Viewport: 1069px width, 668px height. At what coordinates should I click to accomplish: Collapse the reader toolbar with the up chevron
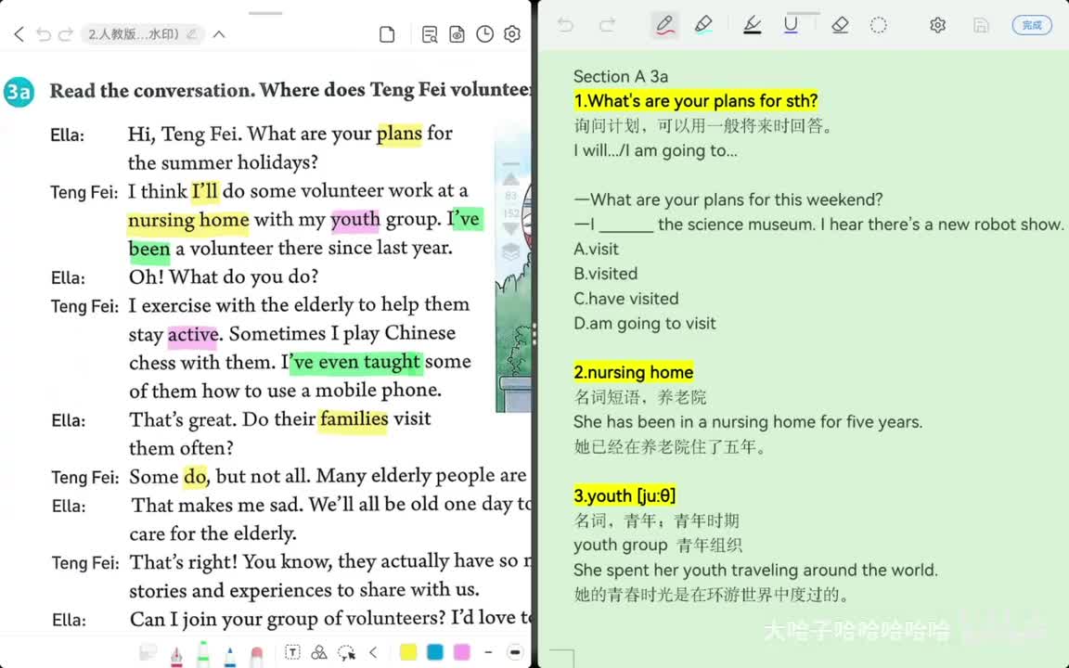tap(219, 34)
